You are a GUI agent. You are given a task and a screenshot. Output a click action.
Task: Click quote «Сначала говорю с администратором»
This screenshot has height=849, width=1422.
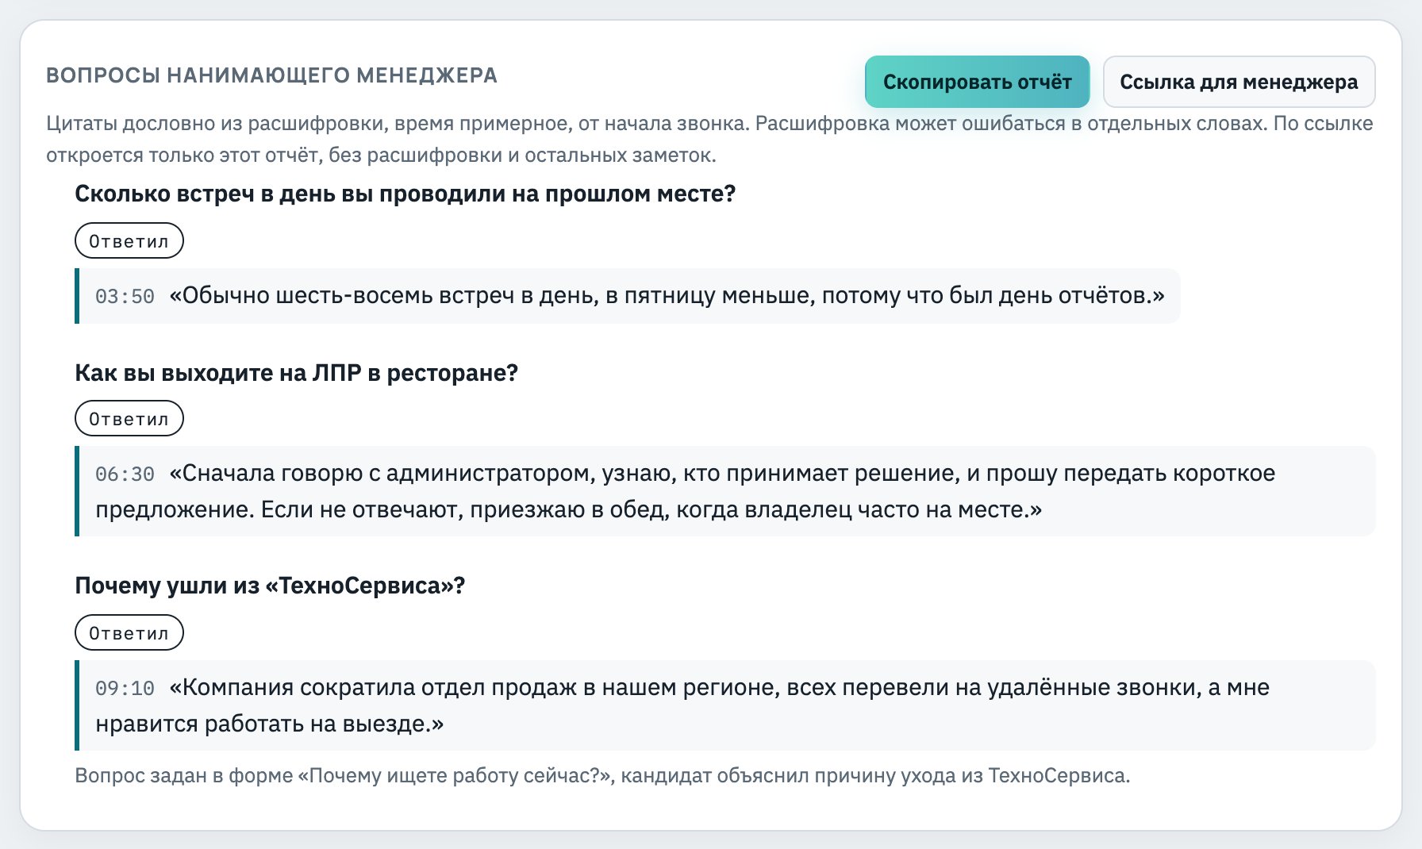click(x=724, y=491)
